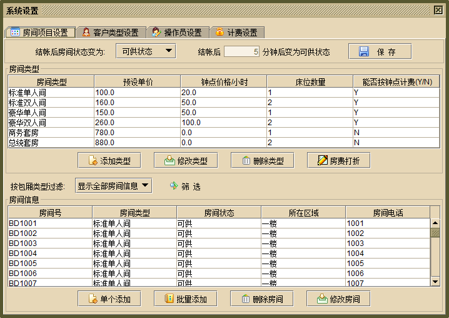This screenshot has width=449, height=318.
Task: Select the 豪华单人间 room type row
Action: point(224,113)
